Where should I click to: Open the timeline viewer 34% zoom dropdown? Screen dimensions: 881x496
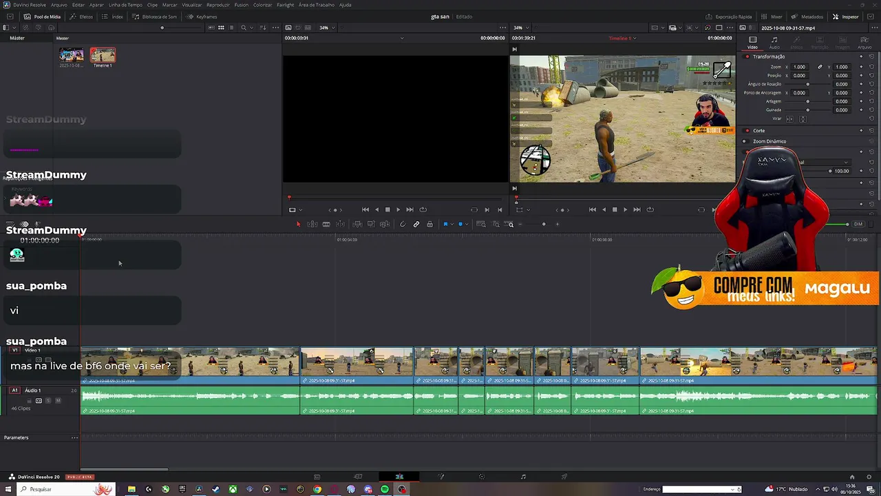[521, 28]
